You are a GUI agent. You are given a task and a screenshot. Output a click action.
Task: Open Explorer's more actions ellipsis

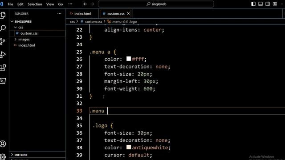pos(59,14)
